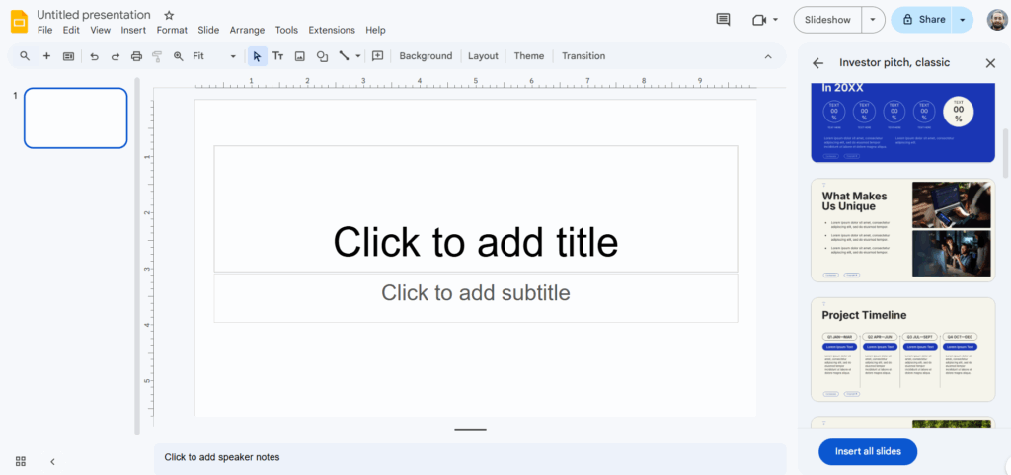Select the Text box tool
This screenshot has height=475, width=1011.
click(278, 56)
